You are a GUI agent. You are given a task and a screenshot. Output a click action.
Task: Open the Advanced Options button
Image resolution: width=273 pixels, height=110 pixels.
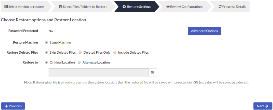[x=205, y=31]
